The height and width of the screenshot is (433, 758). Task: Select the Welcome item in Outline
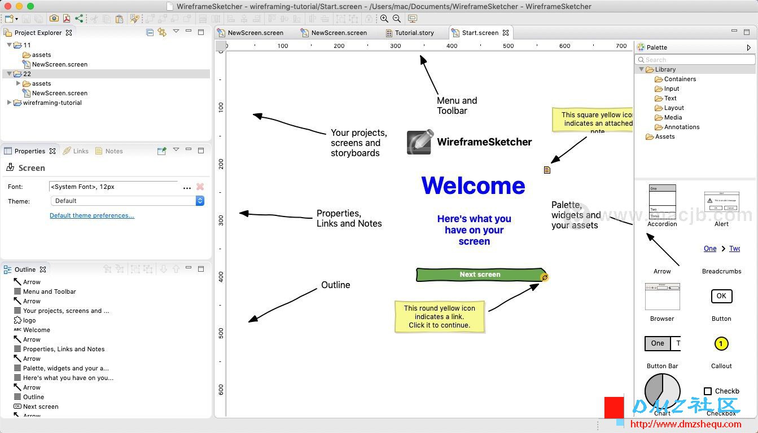(x=32, y=330)
